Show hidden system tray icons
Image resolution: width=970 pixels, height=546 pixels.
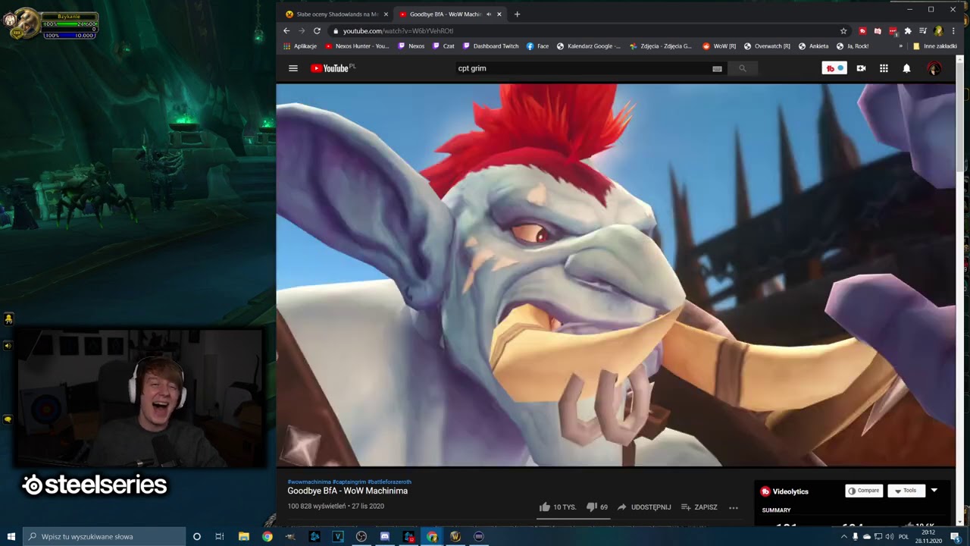coord(844,537)
